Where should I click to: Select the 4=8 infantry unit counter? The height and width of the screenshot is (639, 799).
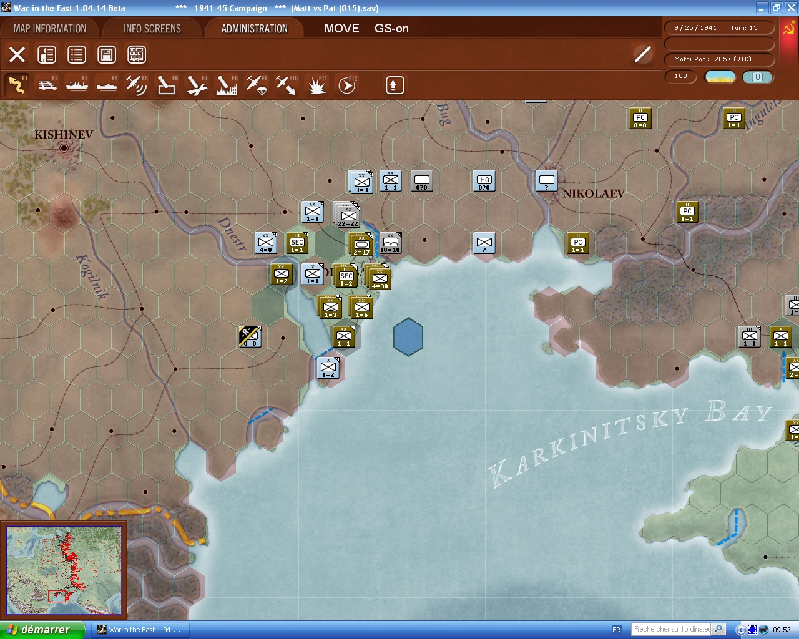[266, 243]
